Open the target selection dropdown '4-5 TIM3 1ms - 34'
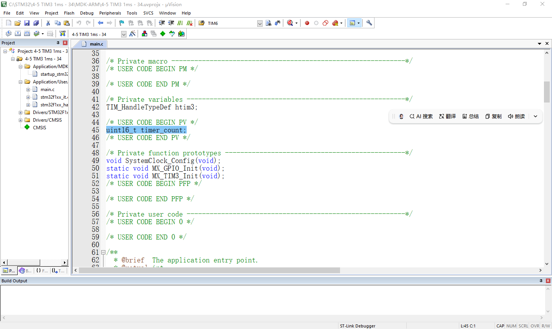The height and width of the screenshot is (329, 552). [123, 34]
